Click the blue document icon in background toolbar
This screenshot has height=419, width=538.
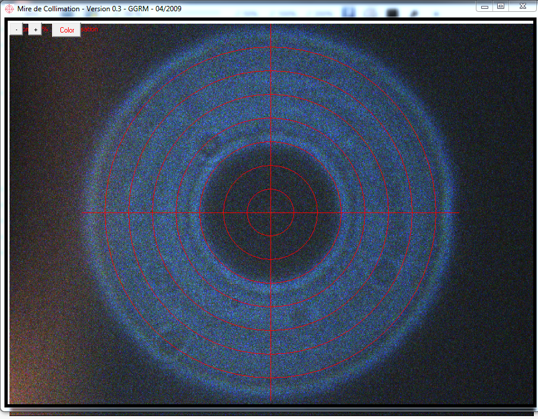pyautogui.click(x=348, y=11)
